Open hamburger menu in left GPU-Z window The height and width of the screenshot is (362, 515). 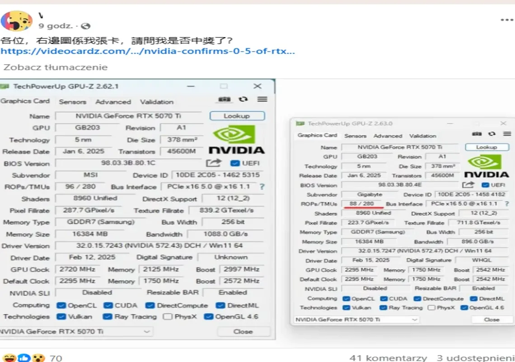(x=262, y=99)
